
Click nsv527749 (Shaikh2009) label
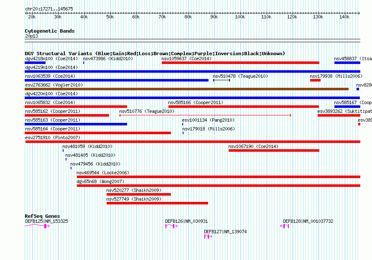tap(134, 199)
